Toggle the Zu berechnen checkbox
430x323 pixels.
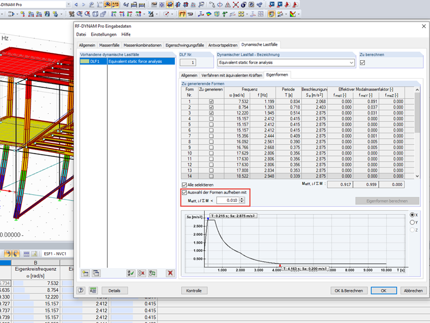pos(363,63)
